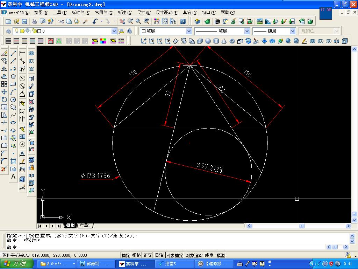Toggle 对象追踪 object tracking

click(x=194, y=255)
